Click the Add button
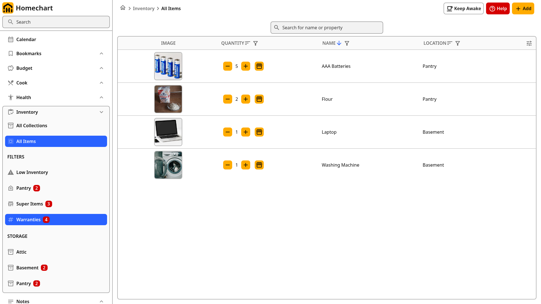 coord(523,8)
